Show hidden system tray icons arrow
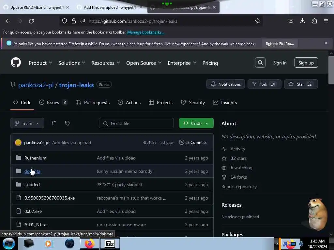 pos(277,243)
